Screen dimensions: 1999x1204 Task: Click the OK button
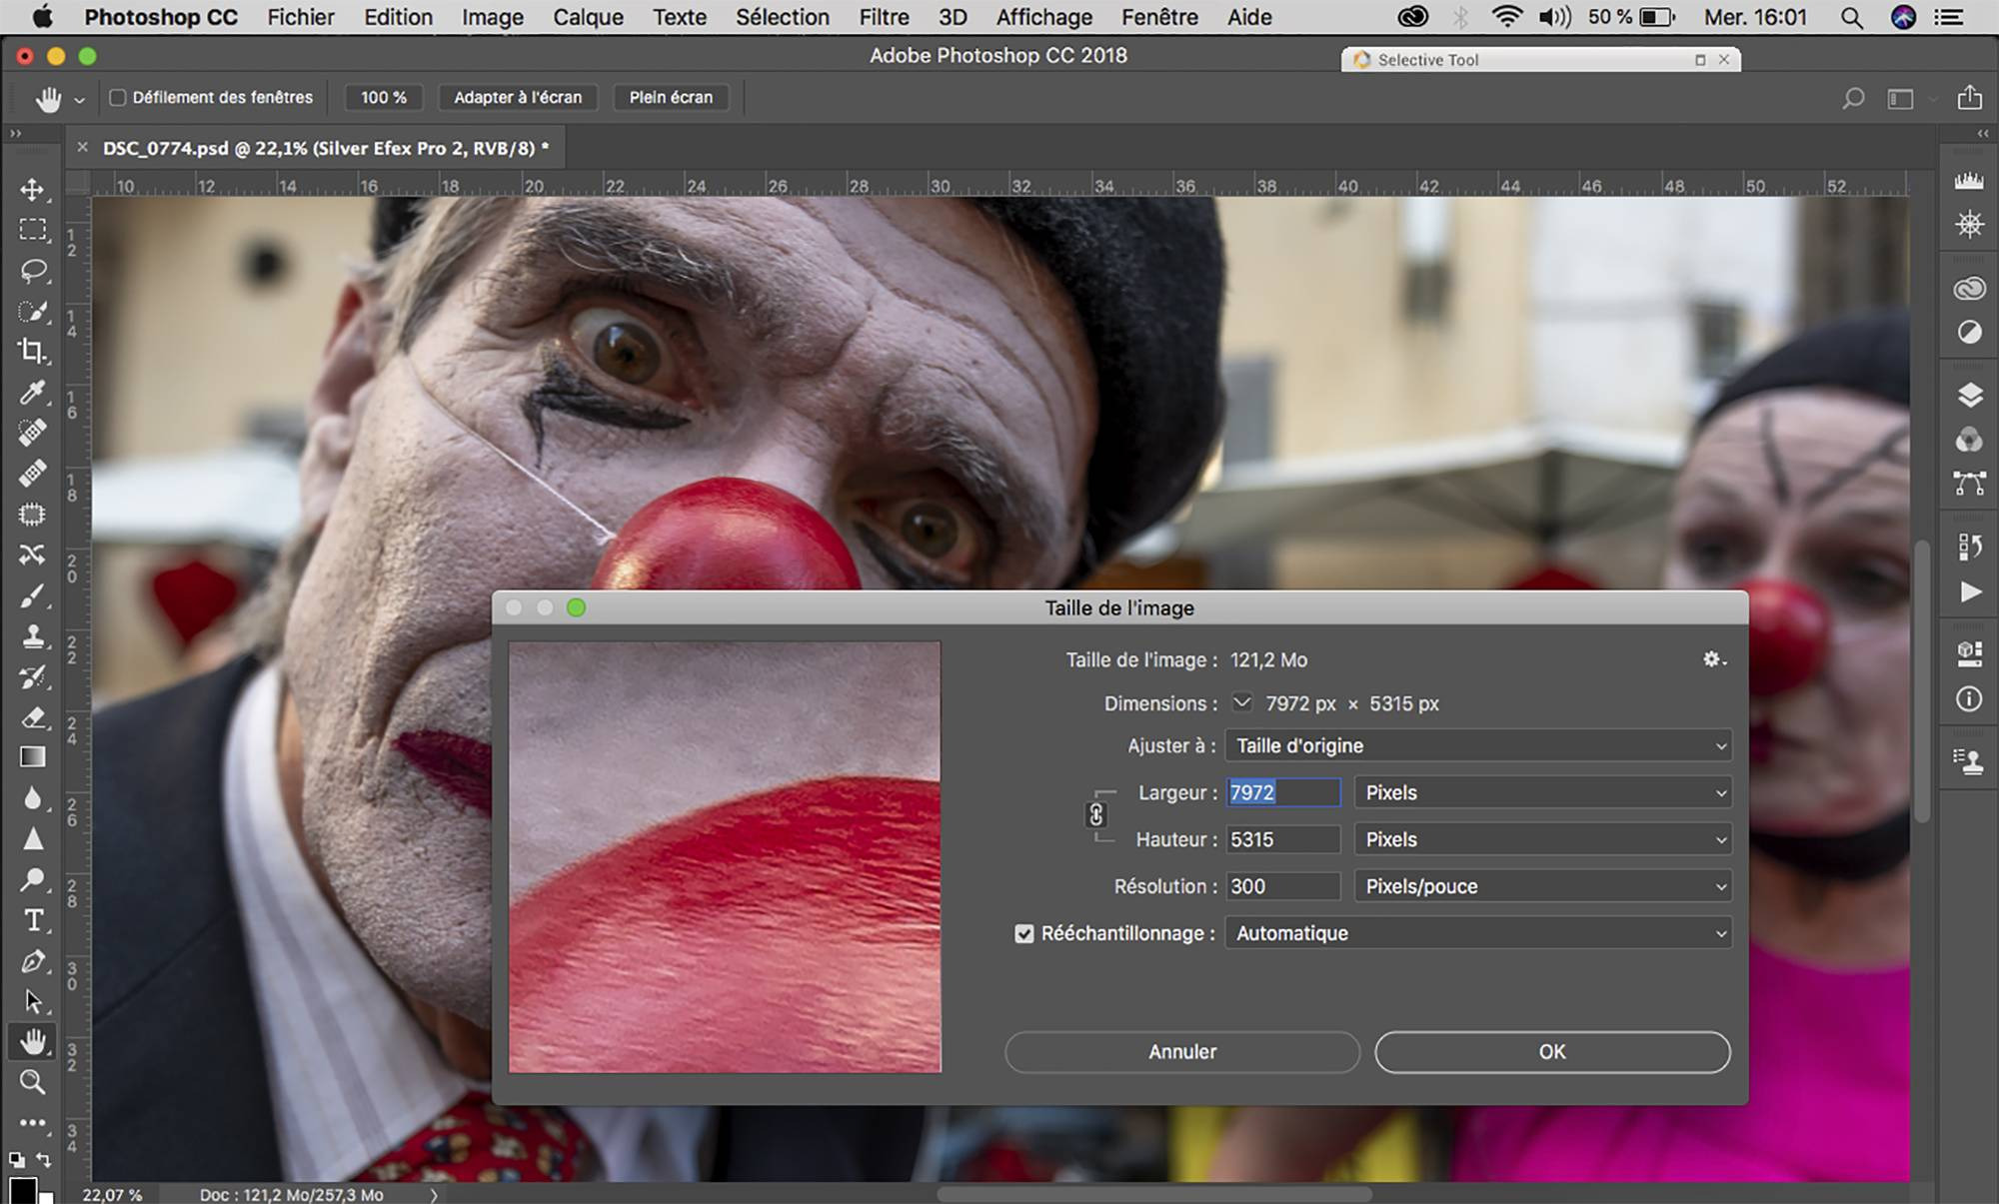pos(1552,1052)
